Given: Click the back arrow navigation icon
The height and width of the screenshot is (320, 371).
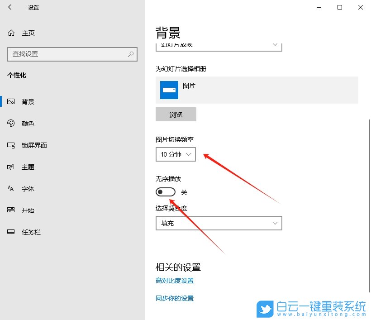Looking at the screenshot, I should 10,7.
